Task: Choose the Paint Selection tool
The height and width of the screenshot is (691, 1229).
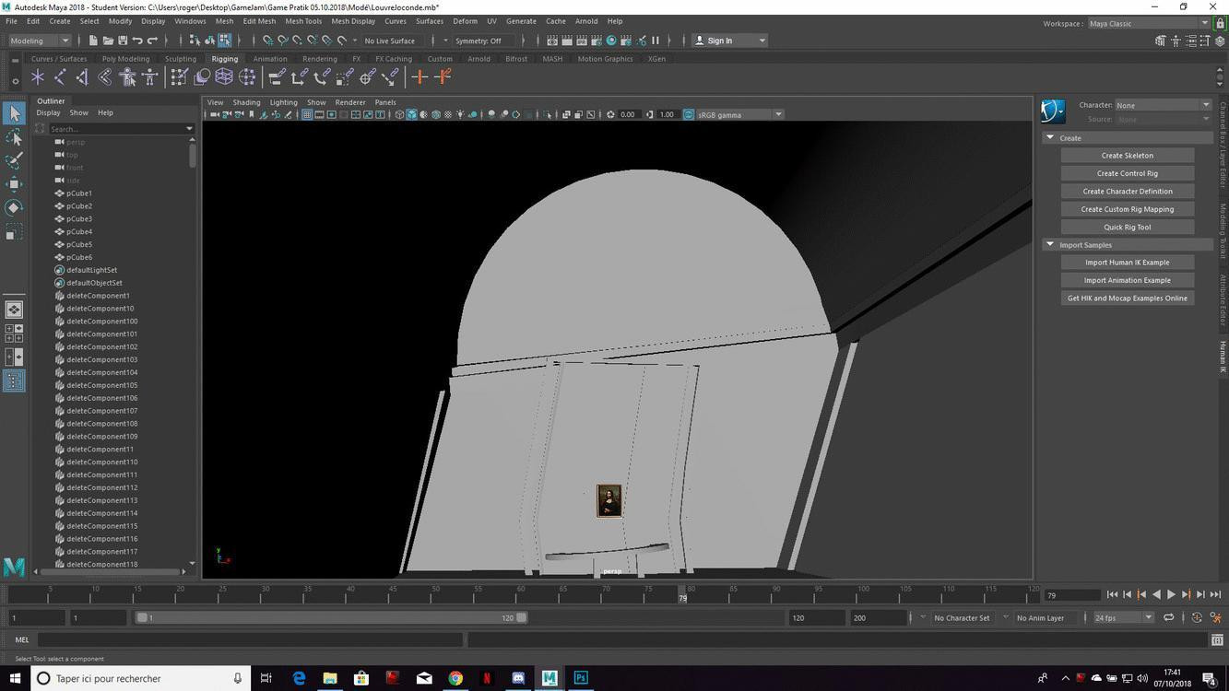Action: [14, 160]
